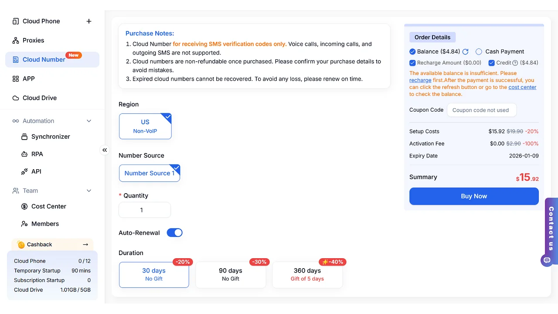Toggle the Auto-Renewal switch off
The height and width of the screenshot is (314, 558).
[174, 233]
